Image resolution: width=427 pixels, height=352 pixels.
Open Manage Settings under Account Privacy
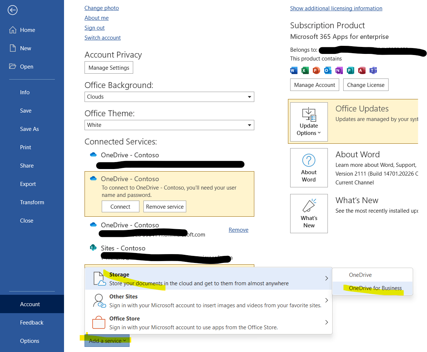[109, 67]
